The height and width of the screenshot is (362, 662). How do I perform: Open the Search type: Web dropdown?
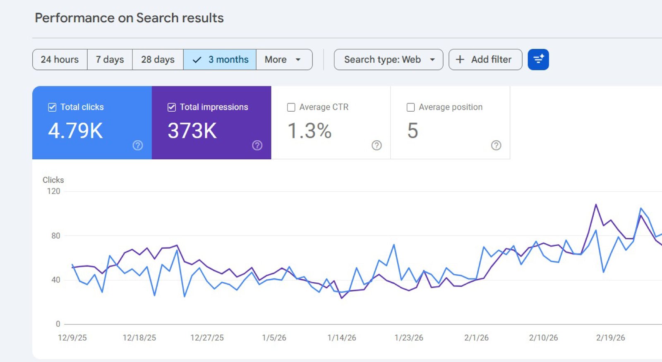[383, 60]
